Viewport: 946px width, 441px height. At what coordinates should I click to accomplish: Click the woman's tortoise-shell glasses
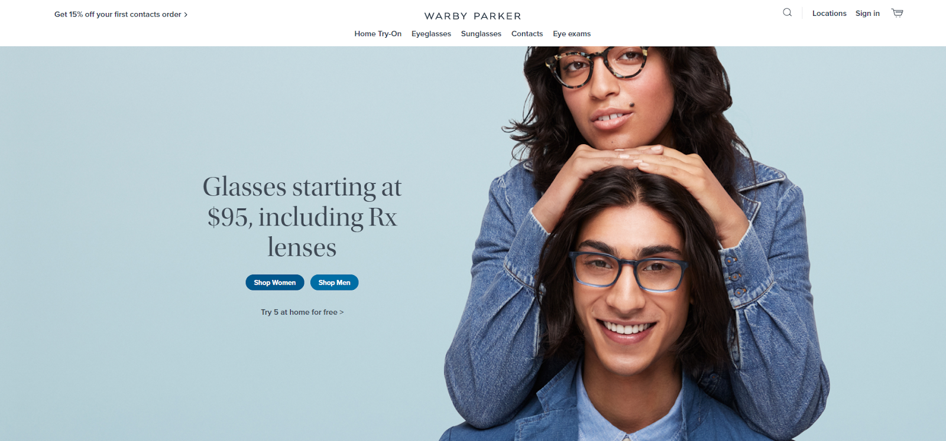tap(596, 66)
